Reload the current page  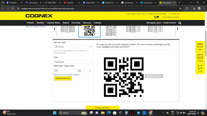(x=13, y=8)
